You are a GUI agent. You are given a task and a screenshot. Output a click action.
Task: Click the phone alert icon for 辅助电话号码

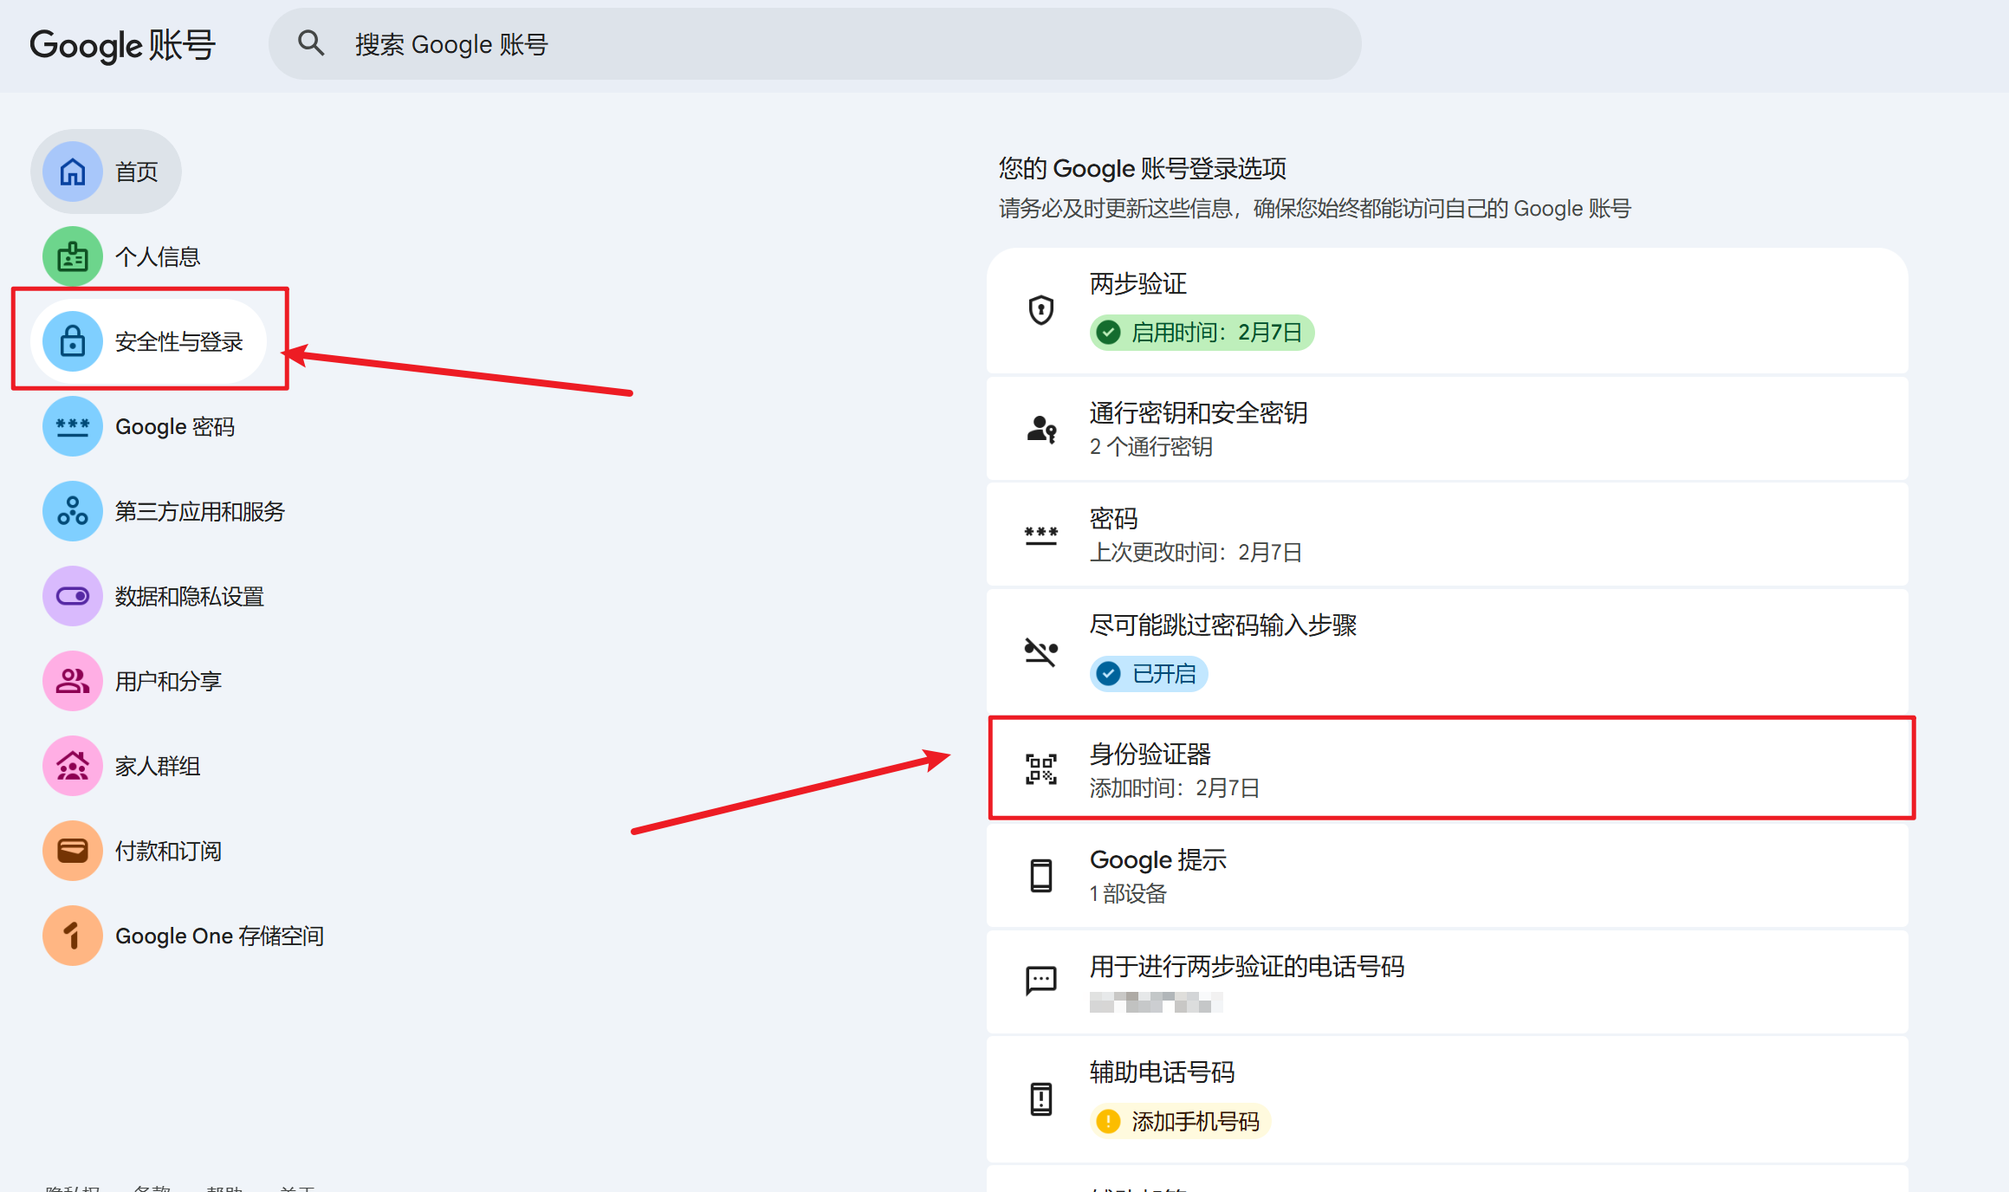click(1040, 1098)
